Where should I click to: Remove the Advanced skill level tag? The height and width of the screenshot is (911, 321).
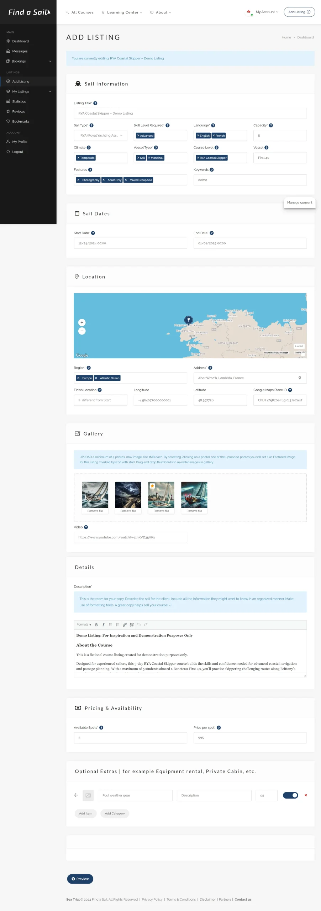point(138,136)
